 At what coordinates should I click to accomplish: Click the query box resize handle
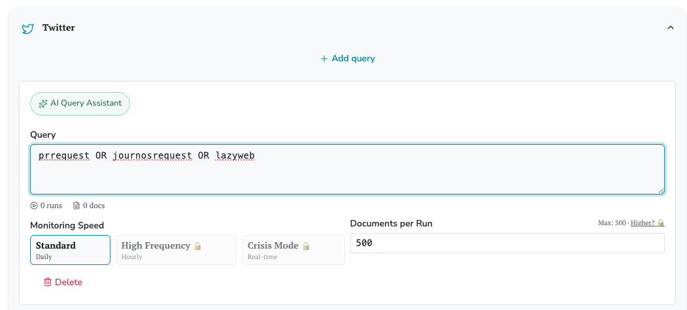point(661,191)
